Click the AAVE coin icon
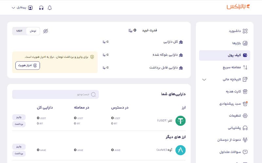 point(180,150)
